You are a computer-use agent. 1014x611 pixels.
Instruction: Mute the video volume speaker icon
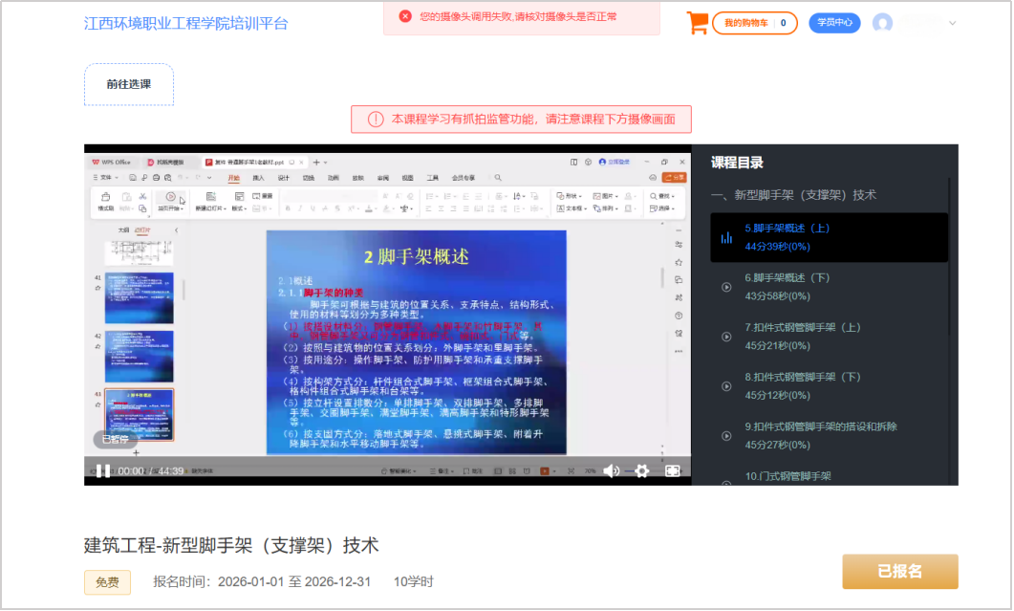611,471
